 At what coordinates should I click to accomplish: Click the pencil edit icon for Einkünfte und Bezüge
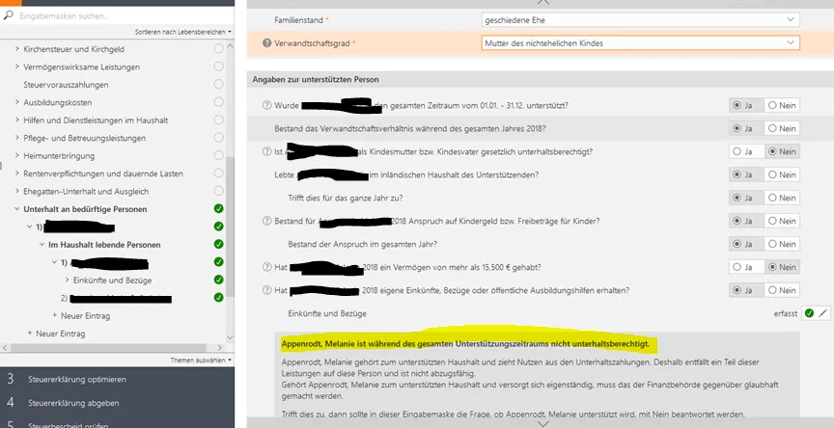point(822,313)
